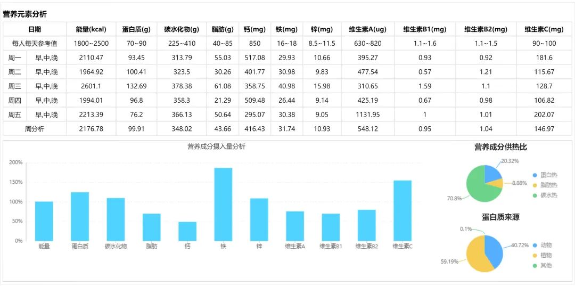This screenshot has height=294, width=575.
Task: Click the energy value 2601.1
Action: [91, 86]
